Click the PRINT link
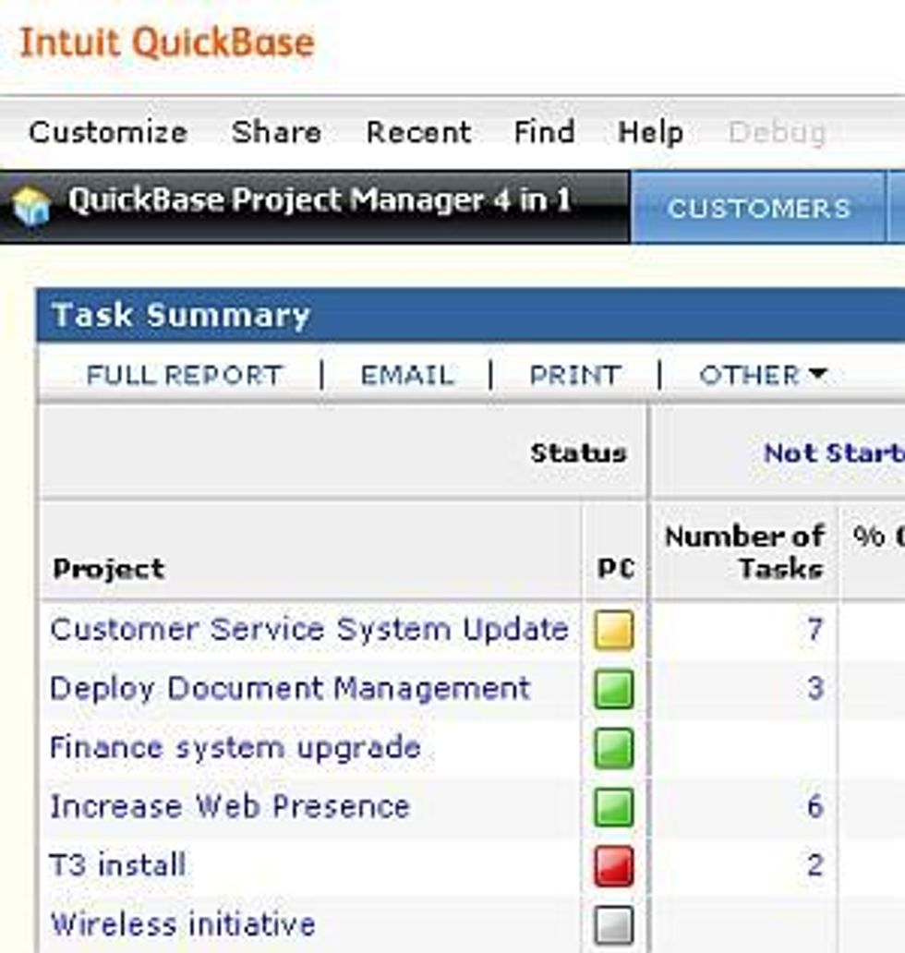905x953 pixels. point(574,375)
